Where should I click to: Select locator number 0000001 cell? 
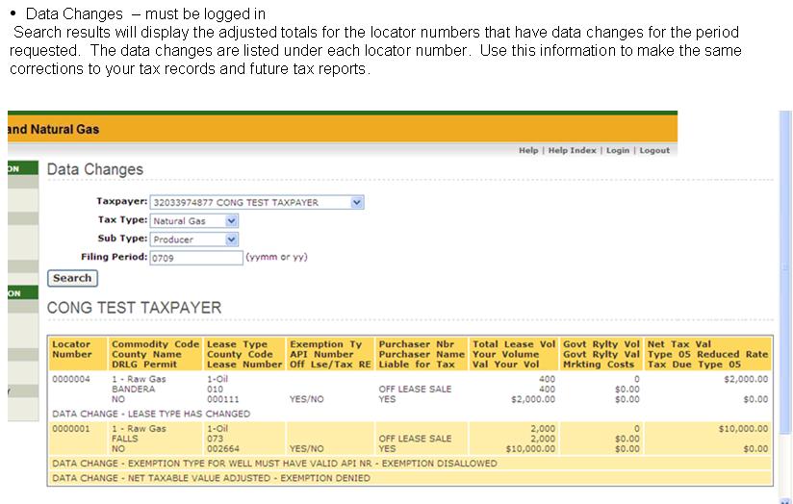point(70,428)
